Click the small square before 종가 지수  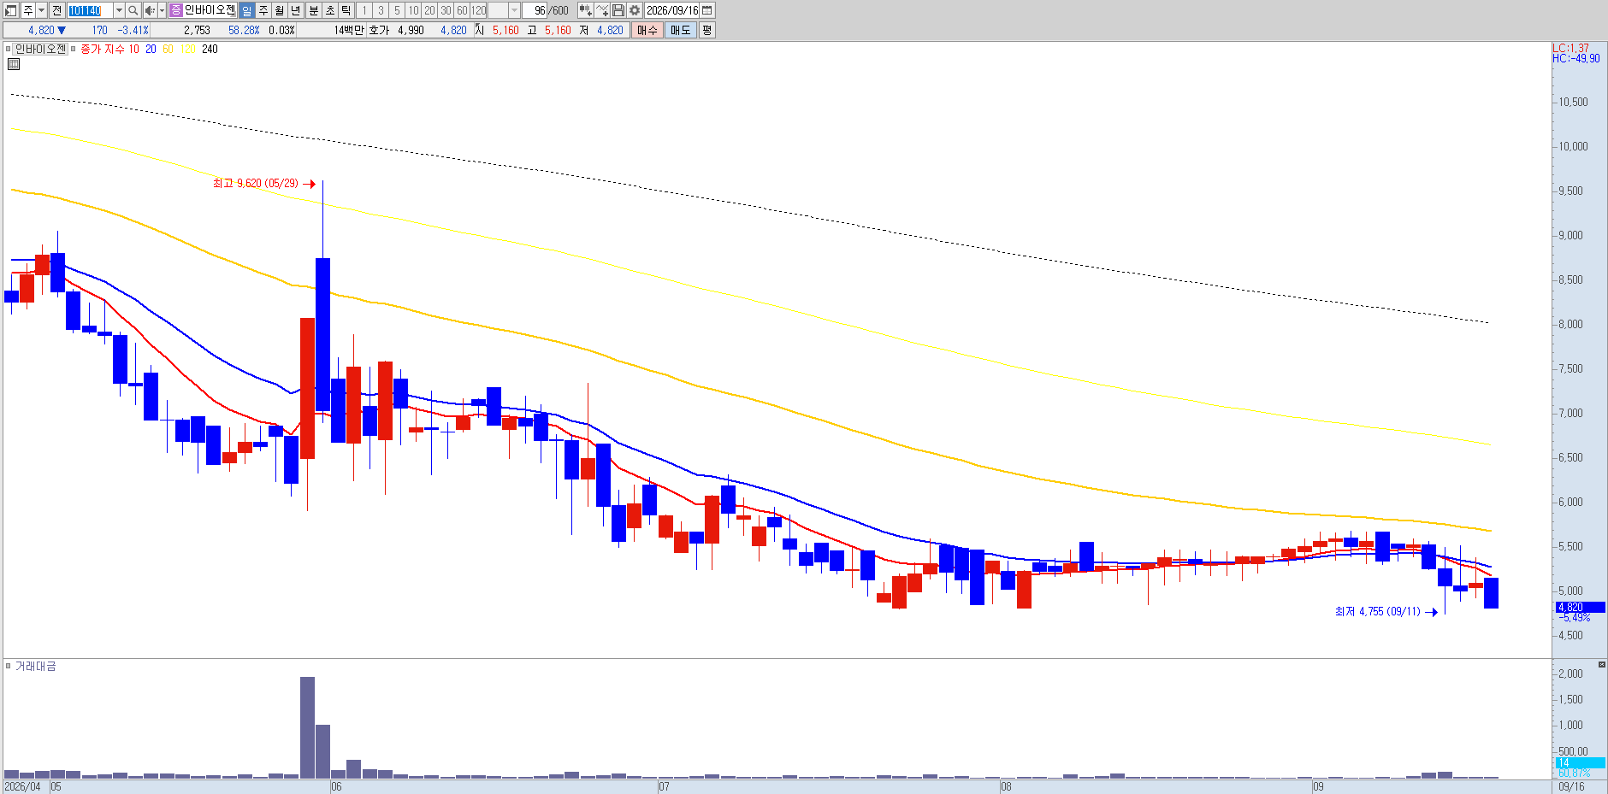click(74, 49)
